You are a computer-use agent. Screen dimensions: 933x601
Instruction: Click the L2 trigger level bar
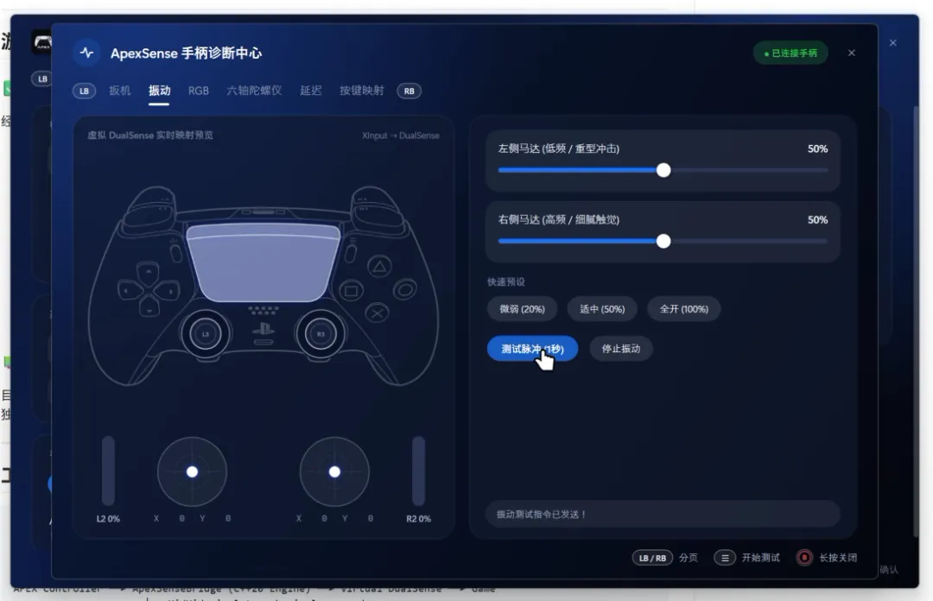[x=108, y=471]
